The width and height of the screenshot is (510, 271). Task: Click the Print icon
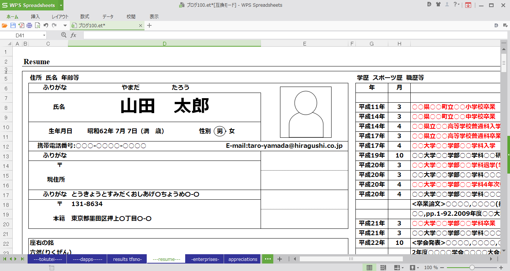click(29, 25)
